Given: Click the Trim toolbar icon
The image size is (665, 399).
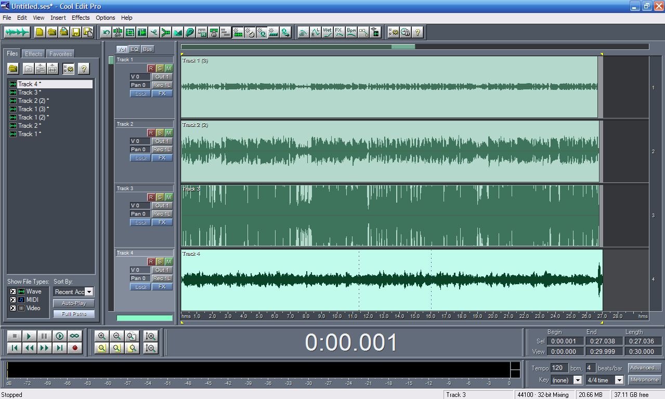Looking at the screenshot, I should (129, 32).
